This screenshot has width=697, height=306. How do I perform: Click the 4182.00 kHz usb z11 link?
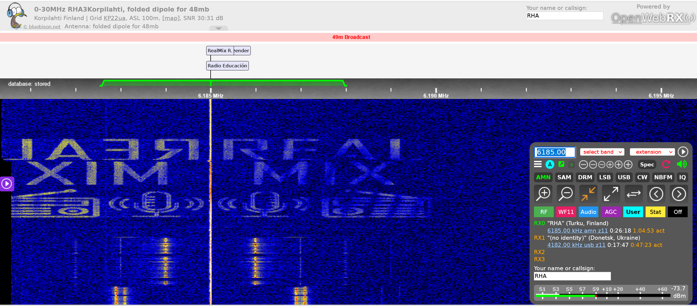point(576,245)
